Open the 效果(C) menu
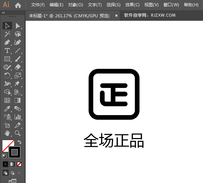203x183 pixels. 132,5
